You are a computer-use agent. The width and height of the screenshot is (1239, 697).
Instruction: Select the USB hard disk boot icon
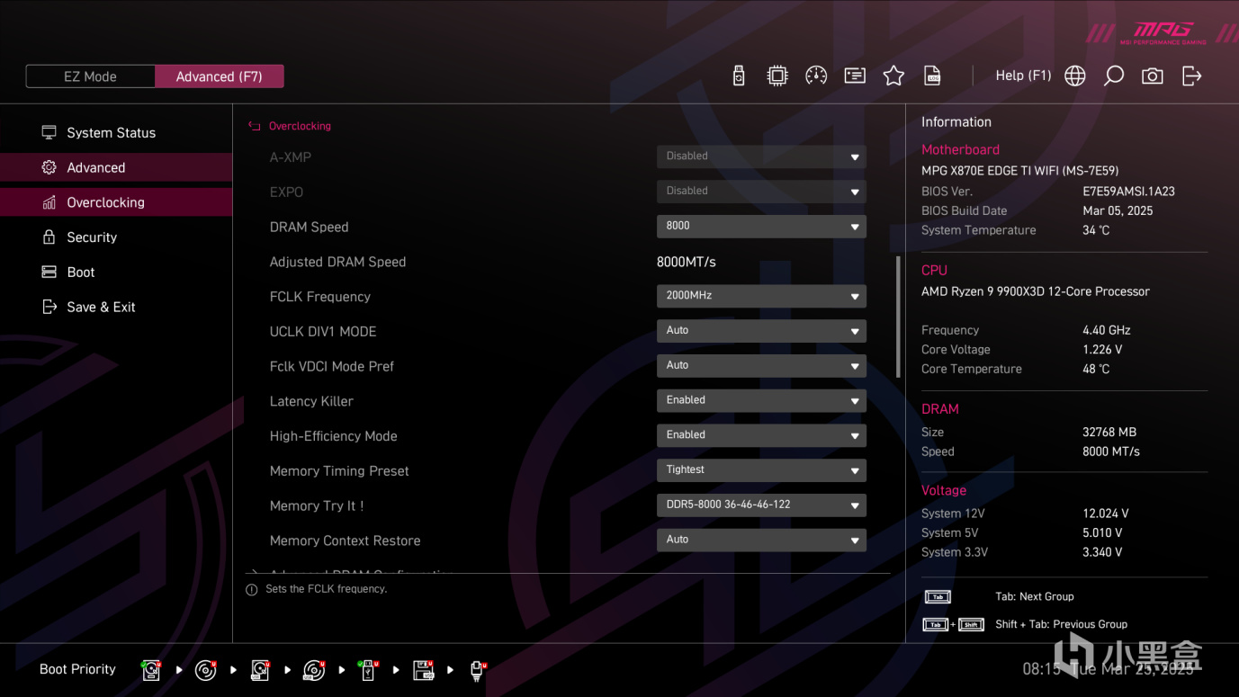[x=260, y=670]
